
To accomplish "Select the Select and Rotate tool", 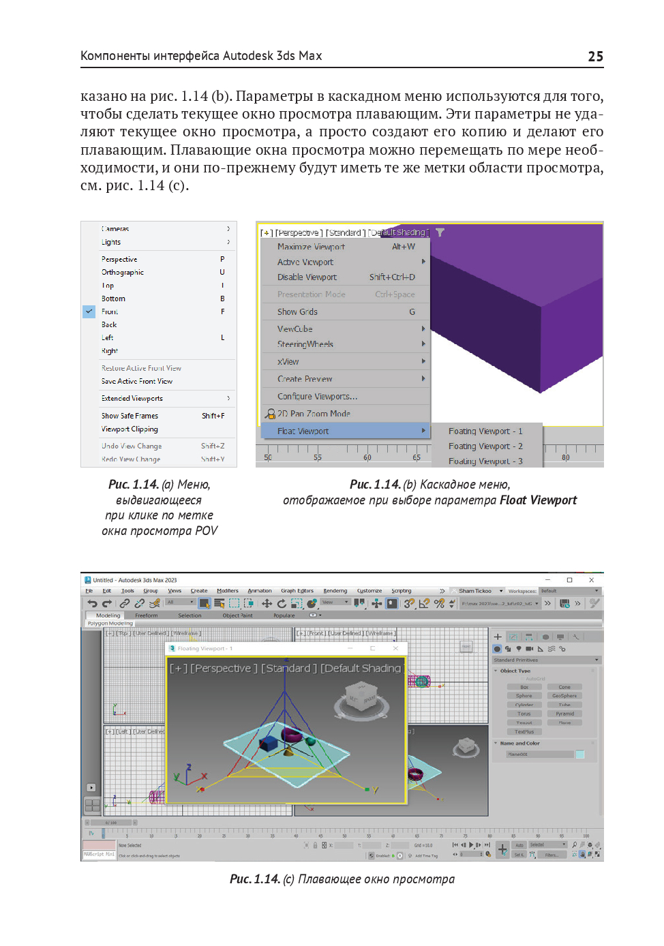I will pos(282,603).
